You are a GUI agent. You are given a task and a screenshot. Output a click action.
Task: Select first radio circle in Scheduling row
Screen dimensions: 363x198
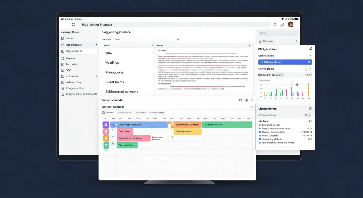click(x=307, y=75)
